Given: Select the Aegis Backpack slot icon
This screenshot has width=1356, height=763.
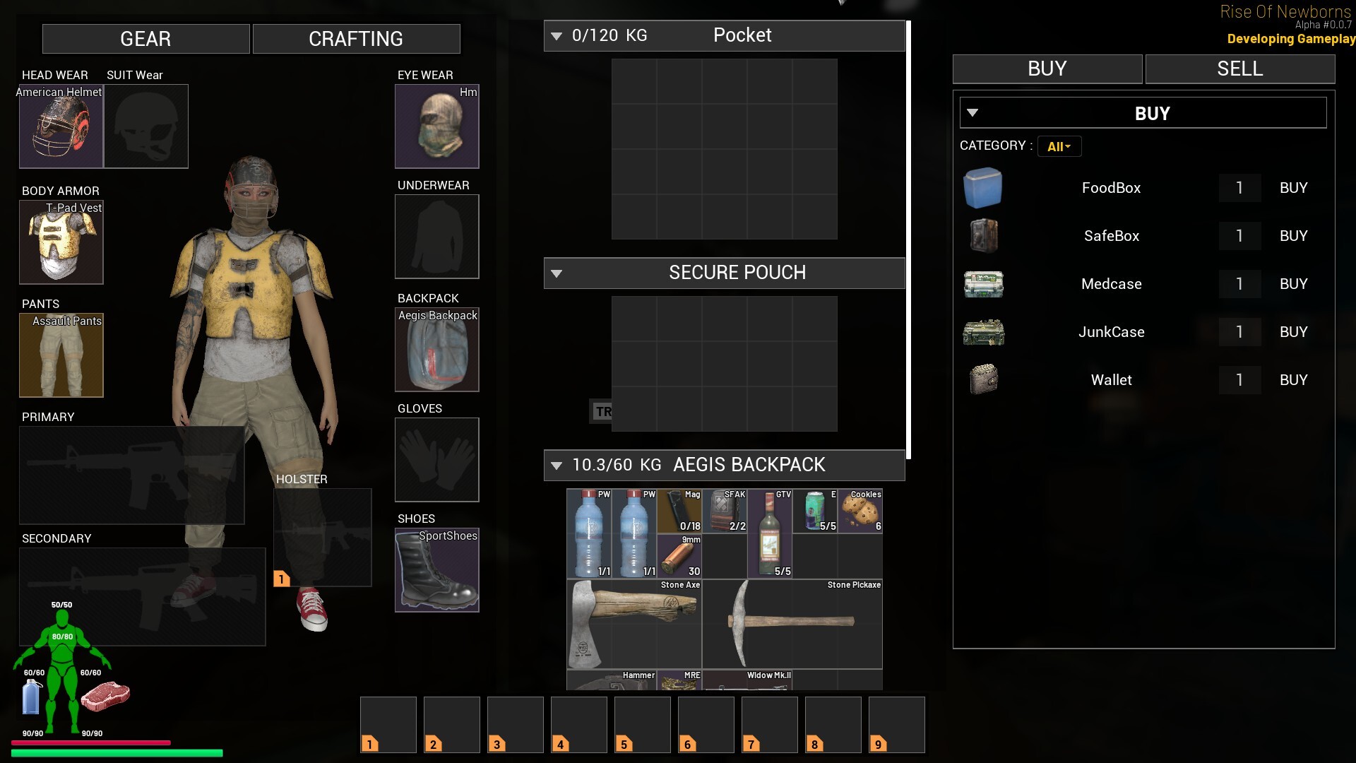Looking at the screenshot, I should 436,350.
